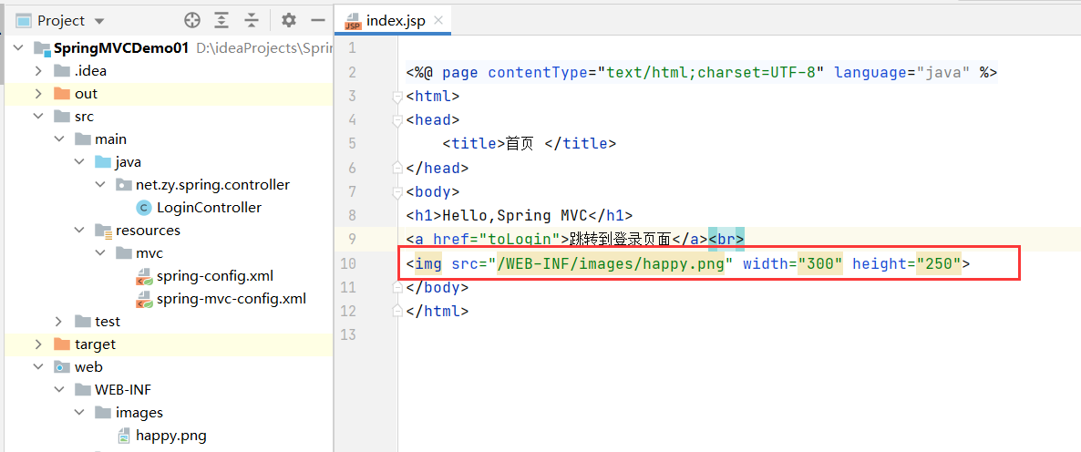
Task: Click the target folder icon
Action: [62, 344]
